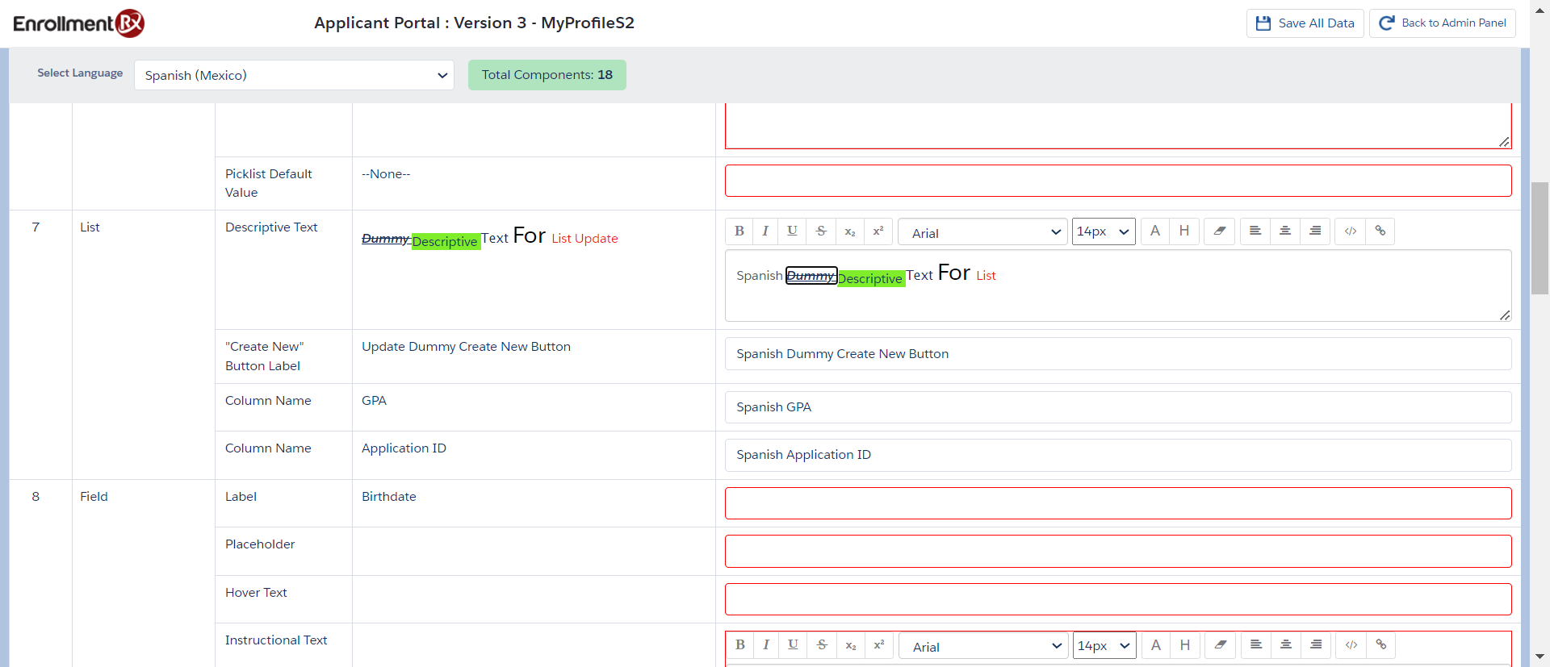Viewport: 1550px width, 667px height.
Task: Right align text in Instructional Text editor
Action: click(x=1316, y=645)
